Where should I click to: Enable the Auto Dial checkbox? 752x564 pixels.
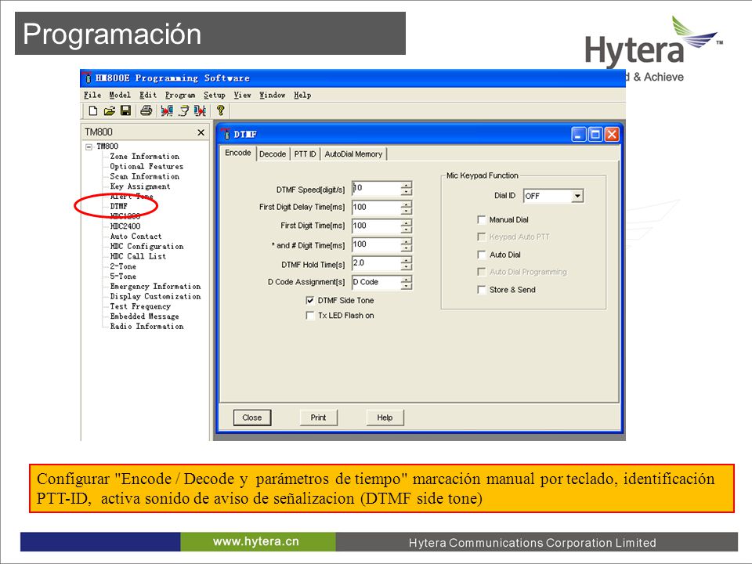point(482,255)
